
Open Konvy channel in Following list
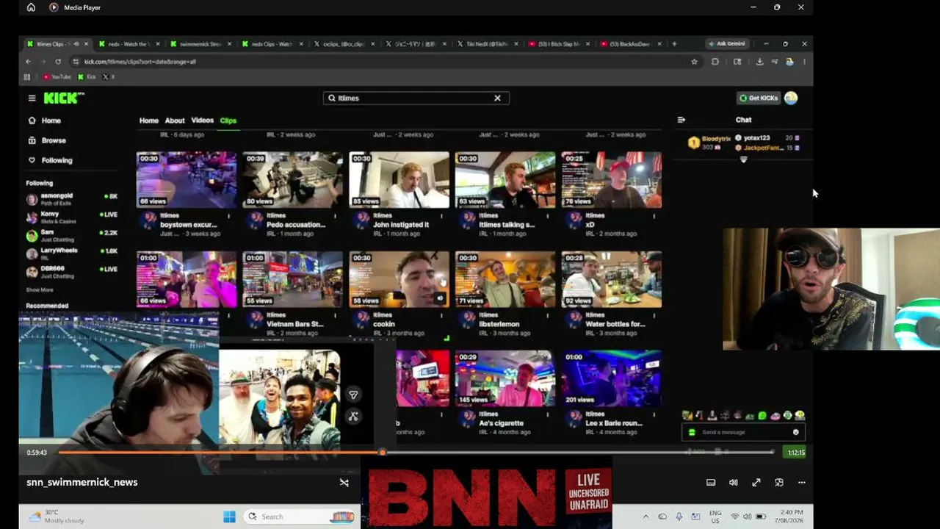[71, 217]
